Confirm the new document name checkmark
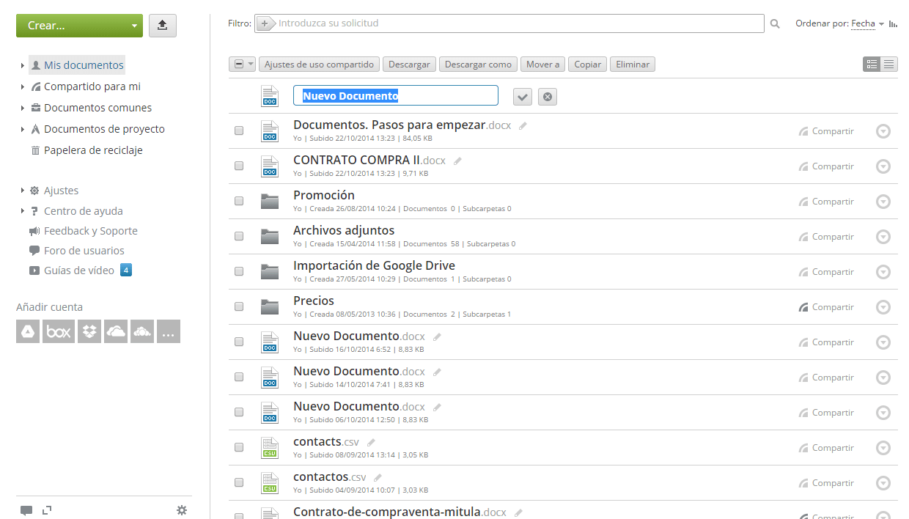 (x=522, y=97)
